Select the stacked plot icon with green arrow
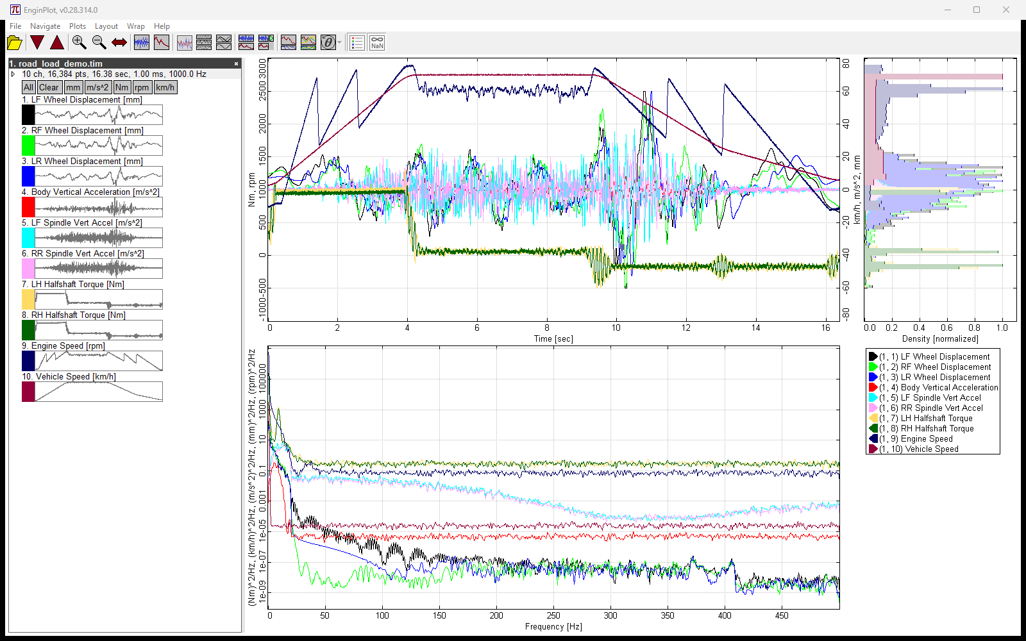The height and width of the screenshot is (641, 1026). (266, 43)
